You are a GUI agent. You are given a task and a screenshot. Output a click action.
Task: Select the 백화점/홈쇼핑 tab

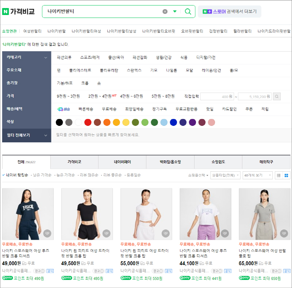[170, 162]
